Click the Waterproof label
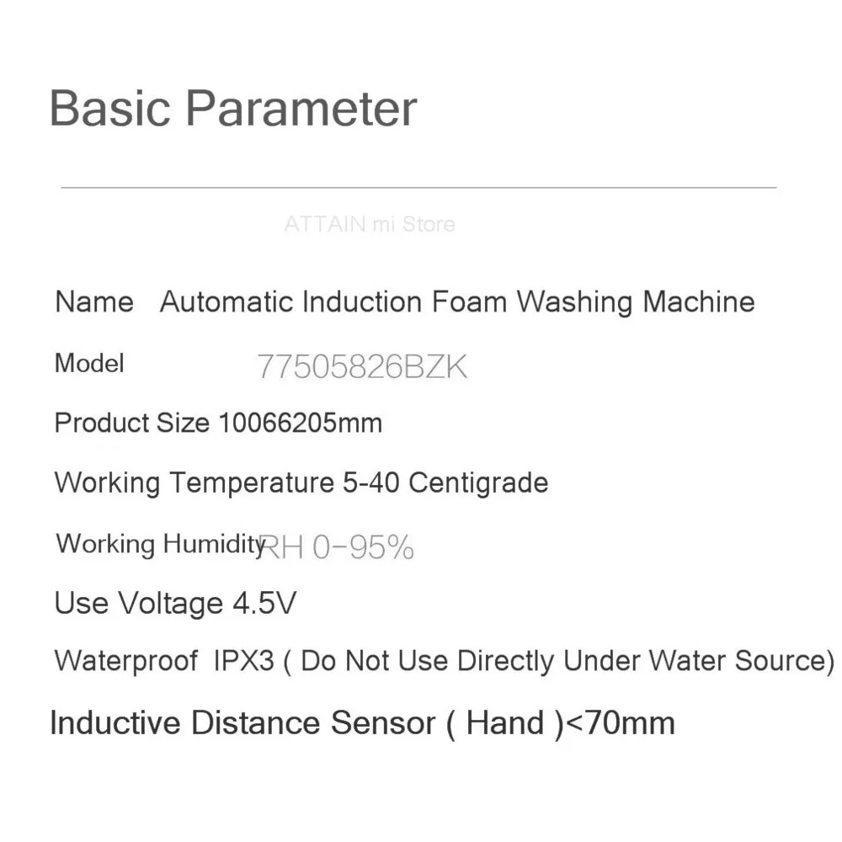842x842 pixels. [x=126, y=660]
